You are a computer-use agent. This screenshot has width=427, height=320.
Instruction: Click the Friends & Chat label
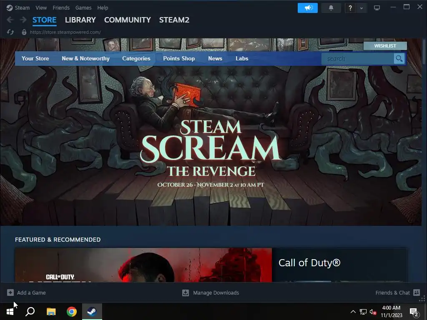tap(392, 293)
